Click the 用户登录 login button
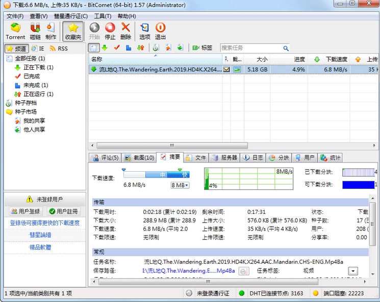This screenshot has width=380, height=302. click(26, 211)
